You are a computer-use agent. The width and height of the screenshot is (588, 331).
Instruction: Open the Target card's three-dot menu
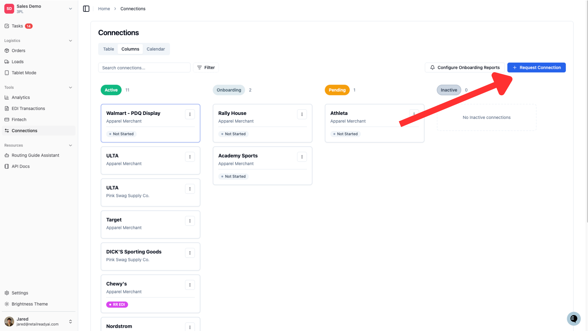point(190,221)
